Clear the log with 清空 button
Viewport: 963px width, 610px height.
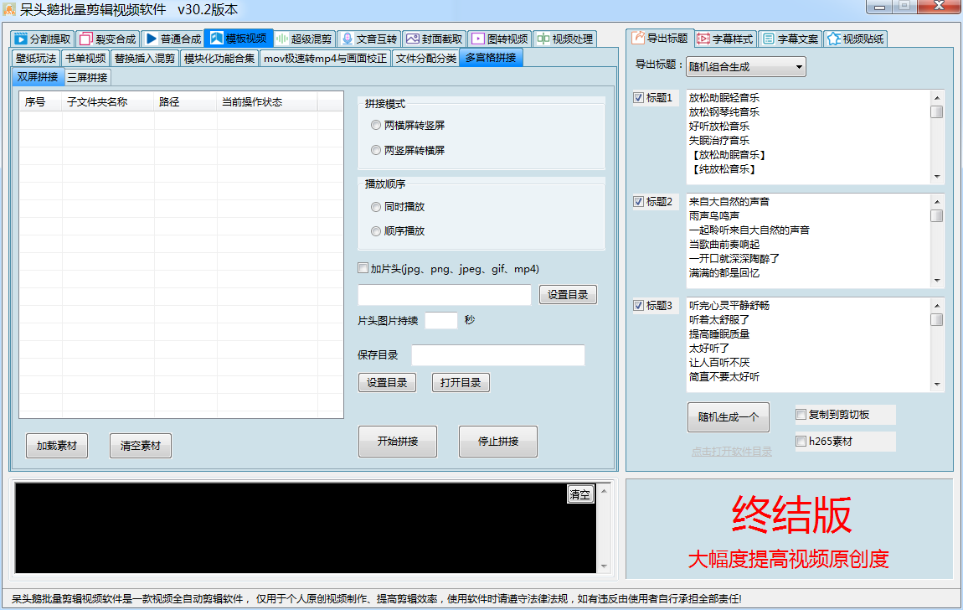point(579,494)
